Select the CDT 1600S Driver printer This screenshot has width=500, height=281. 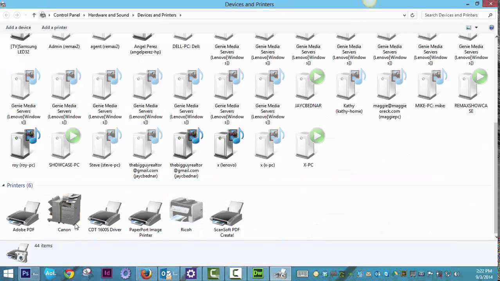pos(105,216)
